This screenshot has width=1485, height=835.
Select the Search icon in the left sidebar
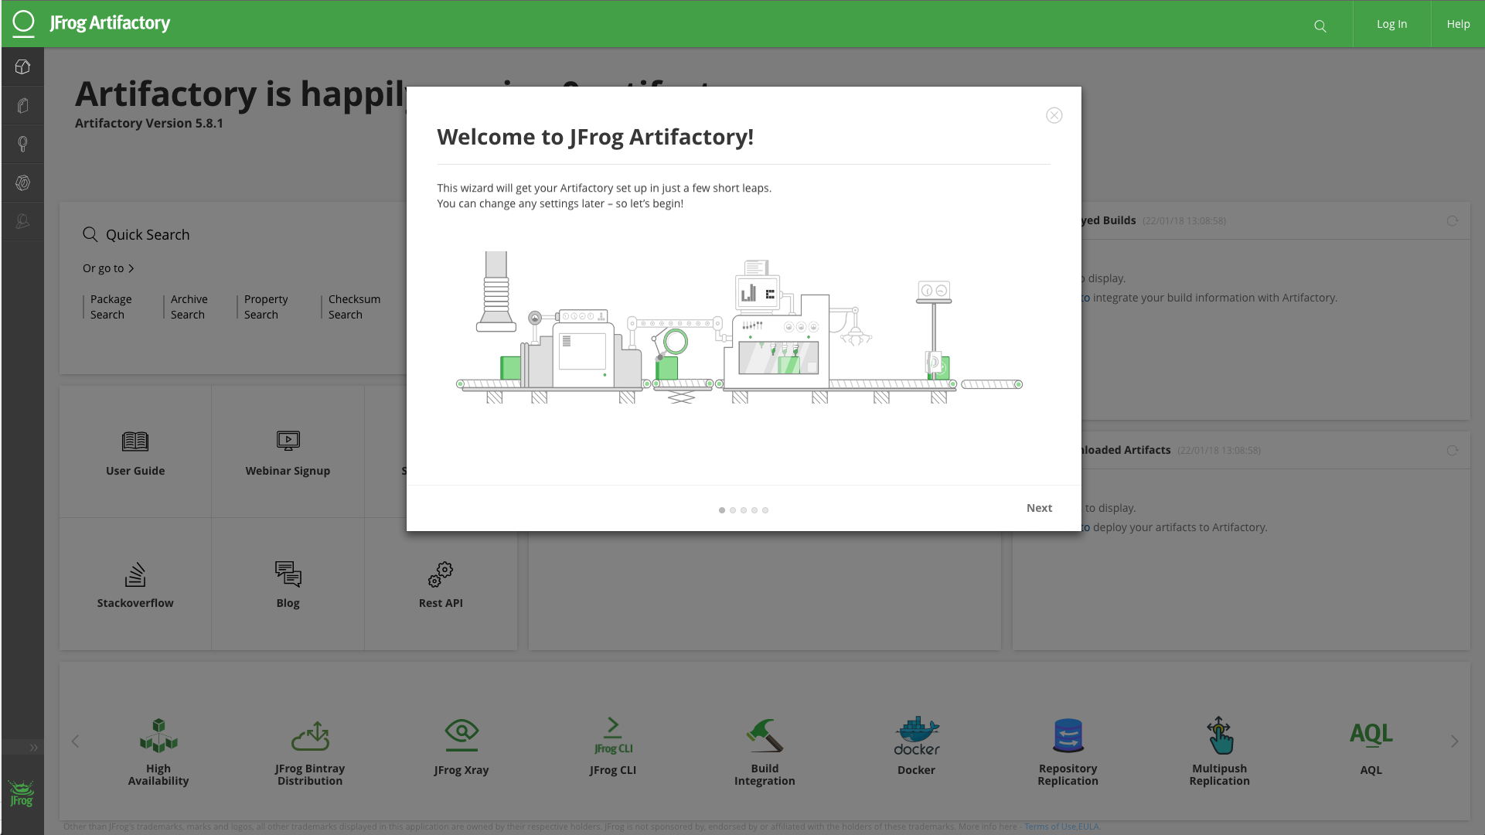click(x=22, y=144)
